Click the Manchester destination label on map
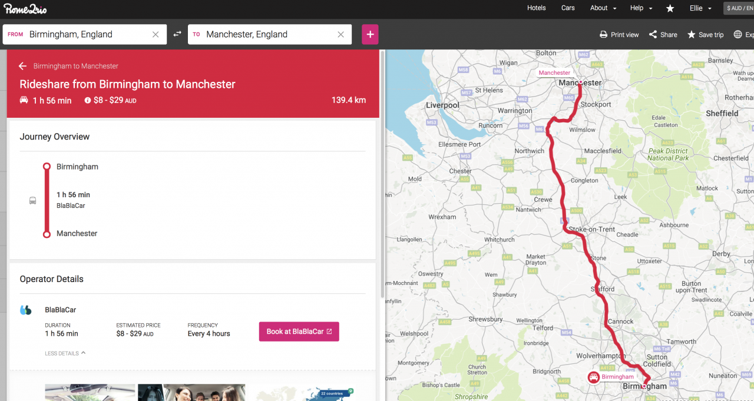Screen dimensions: 754x401 (x=554, y=73)
